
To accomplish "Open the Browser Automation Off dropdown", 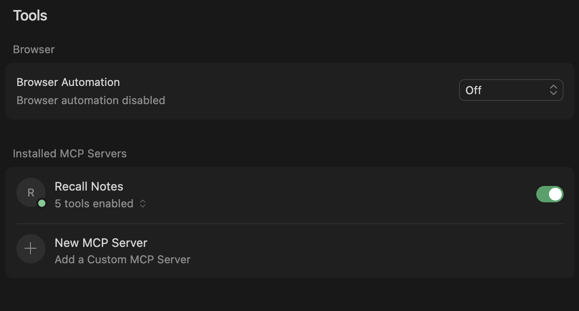I will (511, 90).
